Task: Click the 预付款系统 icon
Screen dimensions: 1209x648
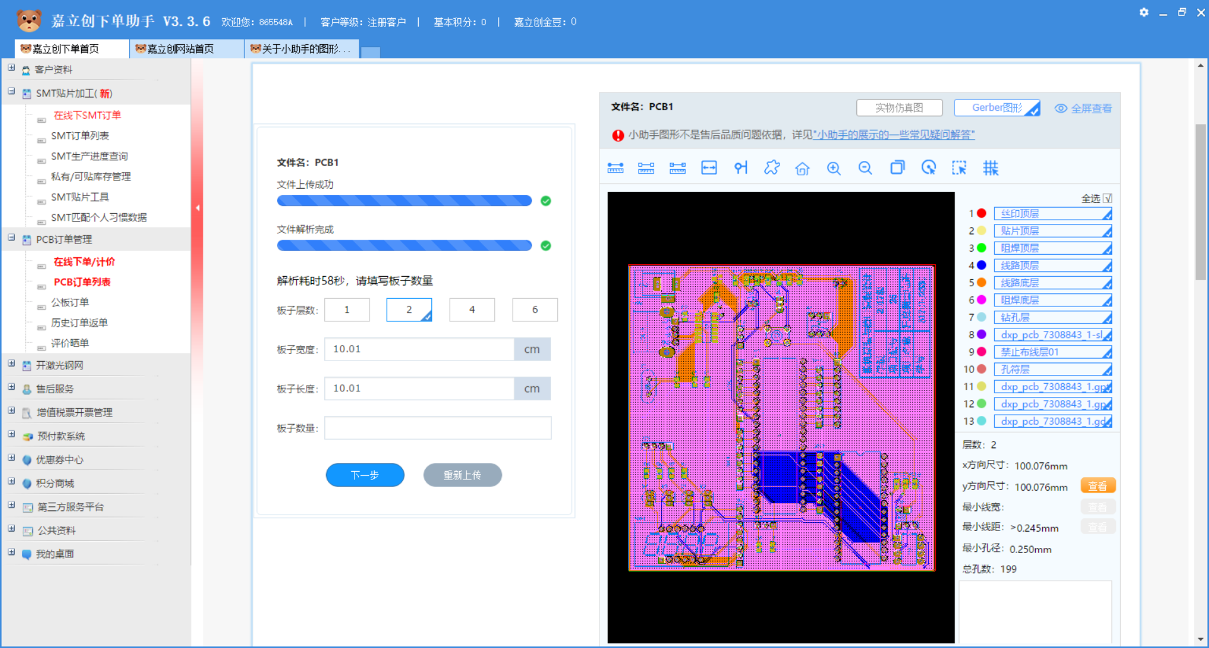Action: click(x=27, y=437)
